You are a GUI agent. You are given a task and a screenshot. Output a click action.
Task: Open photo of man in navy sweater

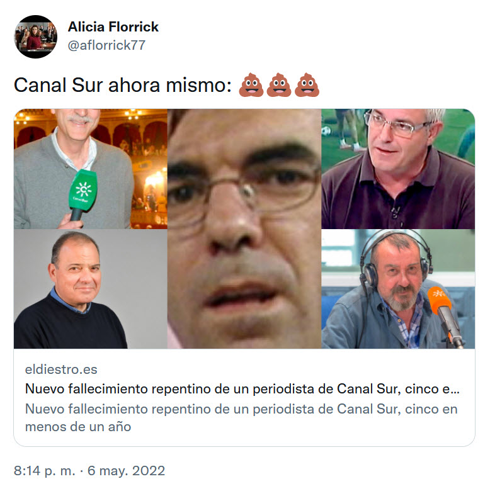pyautogui.click(x=91, y=289)
